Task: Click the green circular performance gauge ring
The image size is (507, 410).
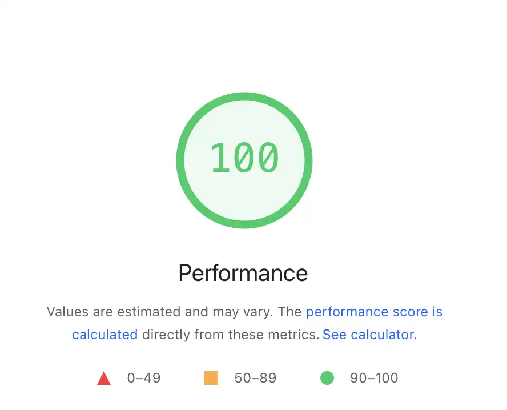Action: [x=244, y=97]
